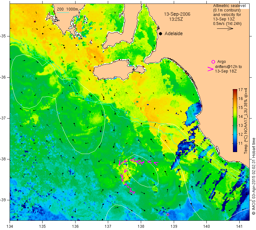256x230 pixels.
Task: Click the Adelaide city marker dot
Action: pos(161,34)
